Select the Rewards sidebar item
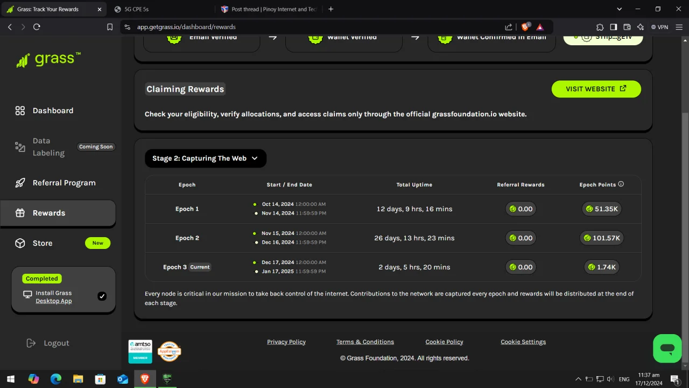Viewport: 689px width, 388px height. click(58, 213)
